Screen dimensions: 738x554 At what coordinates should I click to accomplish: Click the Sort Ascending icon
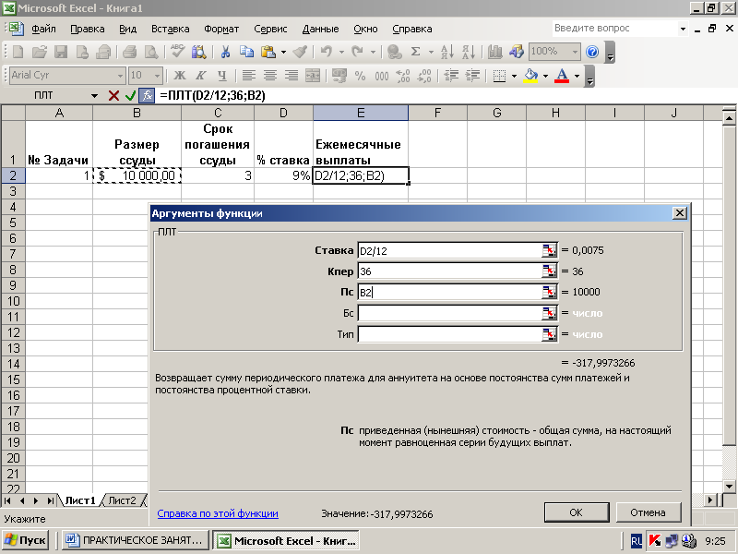pos(447,52)
